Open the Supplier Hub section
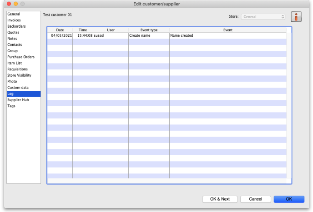 18,100
